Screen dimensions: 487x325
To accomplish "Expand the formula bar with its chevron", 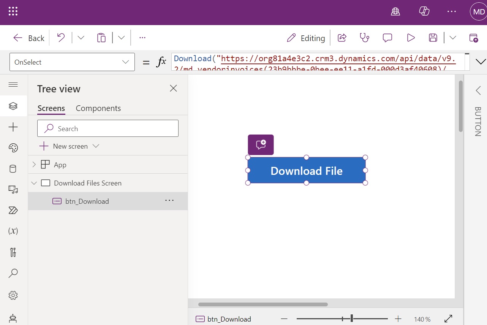I will click(481, 61).
